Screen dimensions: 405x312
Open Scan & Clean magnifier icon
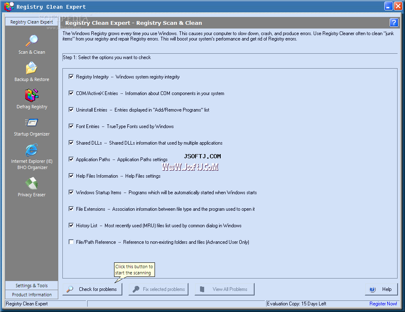pos(32,41)
